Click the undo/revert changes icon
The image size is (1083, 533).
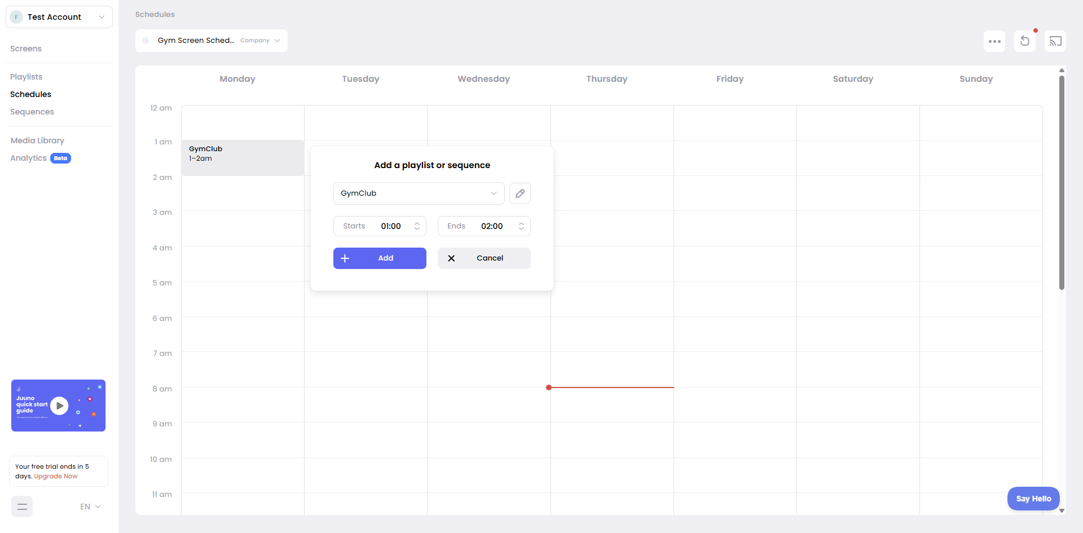1024,41
